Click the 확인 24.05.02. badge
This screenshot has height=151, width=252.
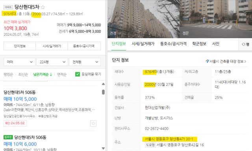point(15,123)
